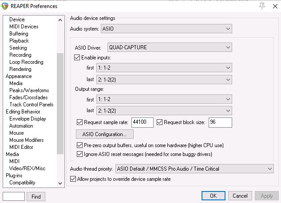Select Mouse in the tree
This screenshot has height=203, width=281.
[16, 133]
